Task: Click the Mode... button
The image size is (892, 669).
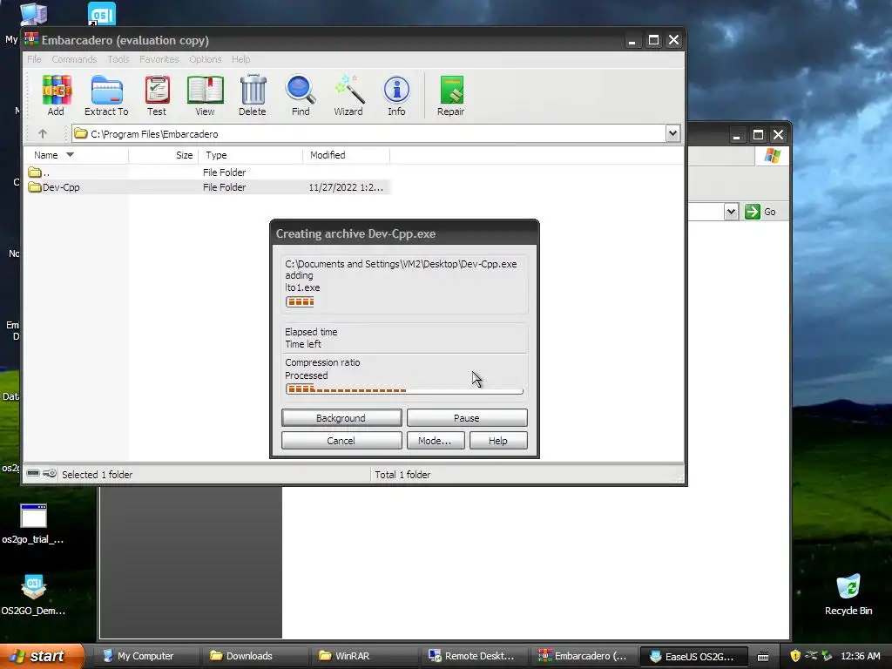Action: (436, 441)
